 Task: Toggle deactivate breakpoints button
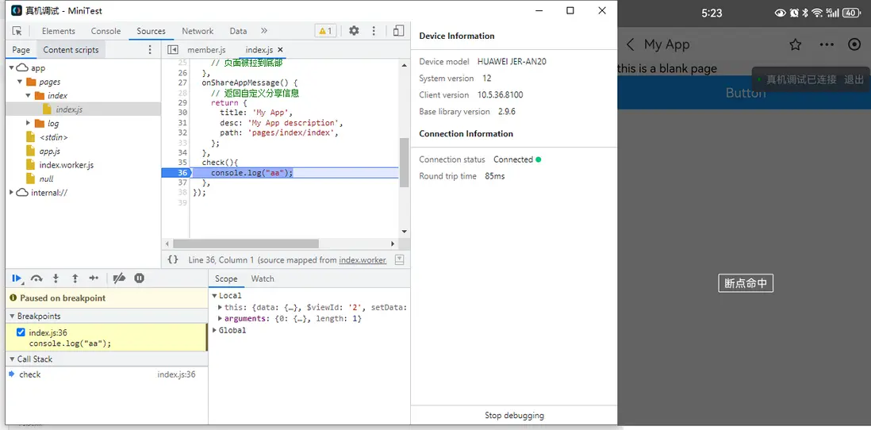tap(119, 278)
